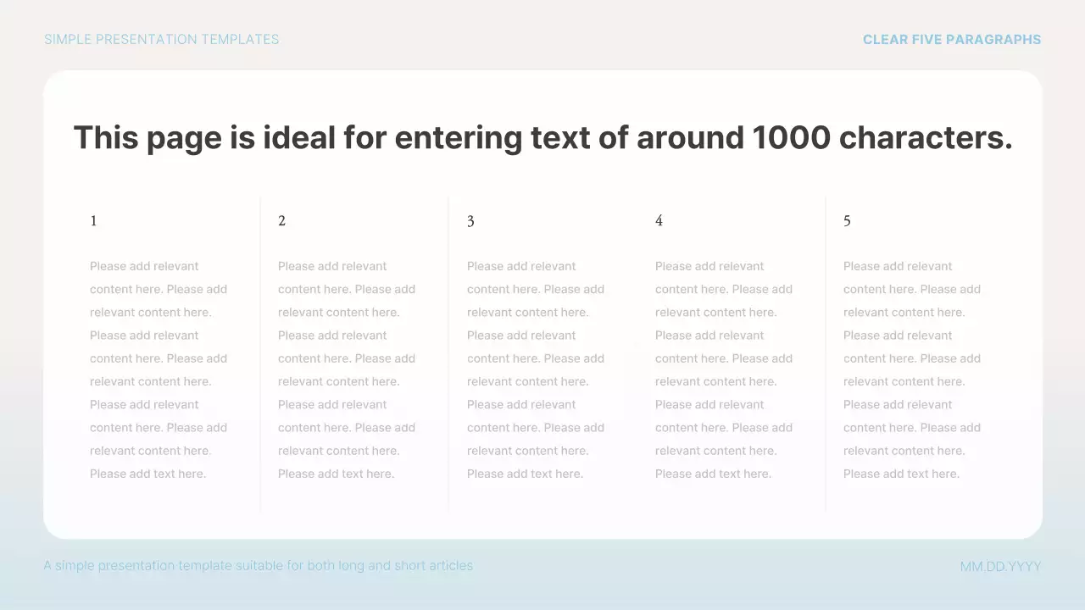The image size is (1085, 610).
Task: Select paragraph number 2 heading
Action: tap(281, 220)
